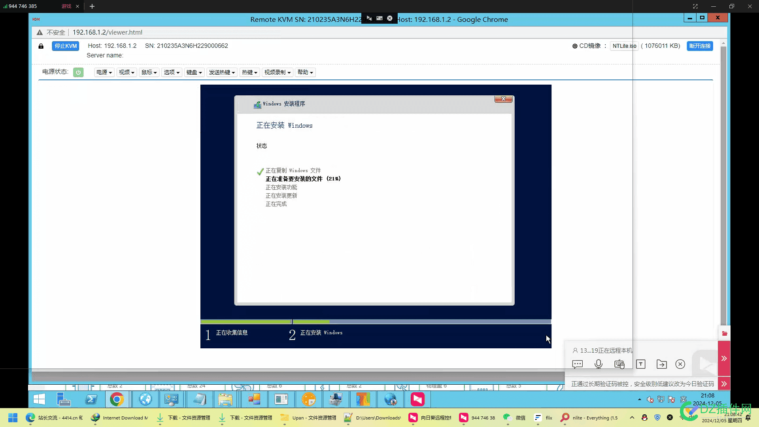Open the orange circle app in remote taskbar

tap(309, 399)
